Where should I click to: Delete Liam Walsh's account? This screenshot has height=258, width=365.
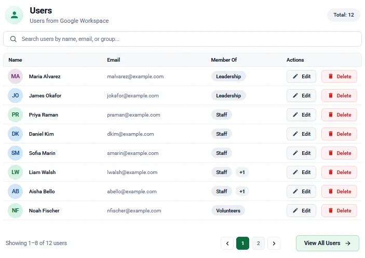[339, 173]
